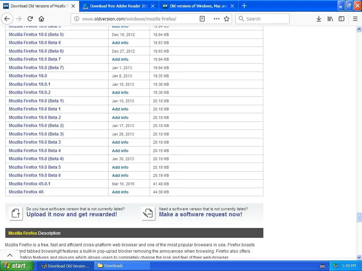Open Mozilla Firefox 18.0 Beta 6 link
Viewport: 362px width, 271px height.
pyautogui.click(x=35, y=43)
